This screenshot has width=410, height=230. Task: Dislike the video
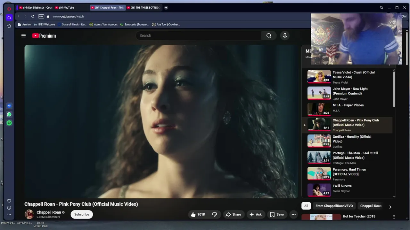(215, 214)
